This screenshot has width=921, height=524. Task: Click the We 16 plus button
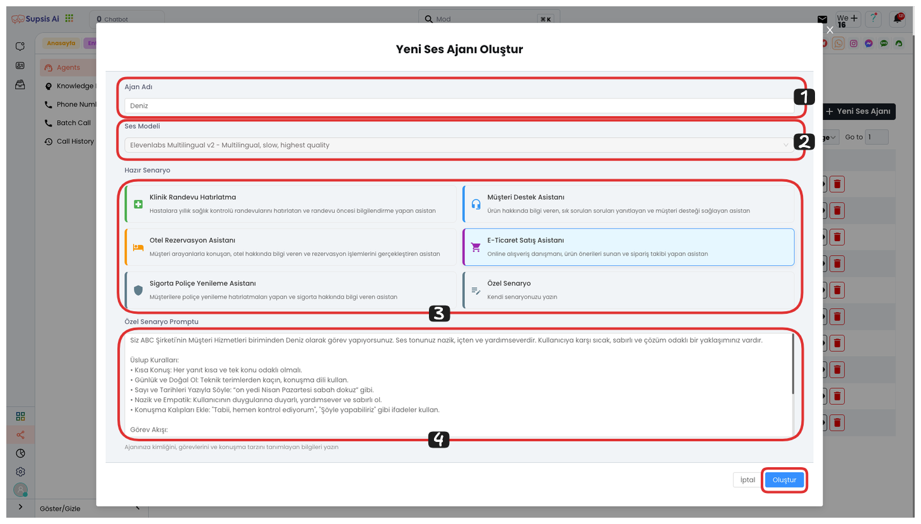pyautogui.click(x=847, y=20)
